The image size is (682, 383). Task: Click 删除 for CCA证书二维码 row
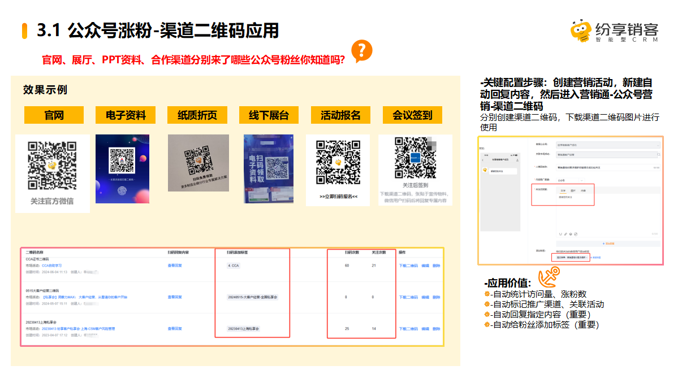pos(436,265)
